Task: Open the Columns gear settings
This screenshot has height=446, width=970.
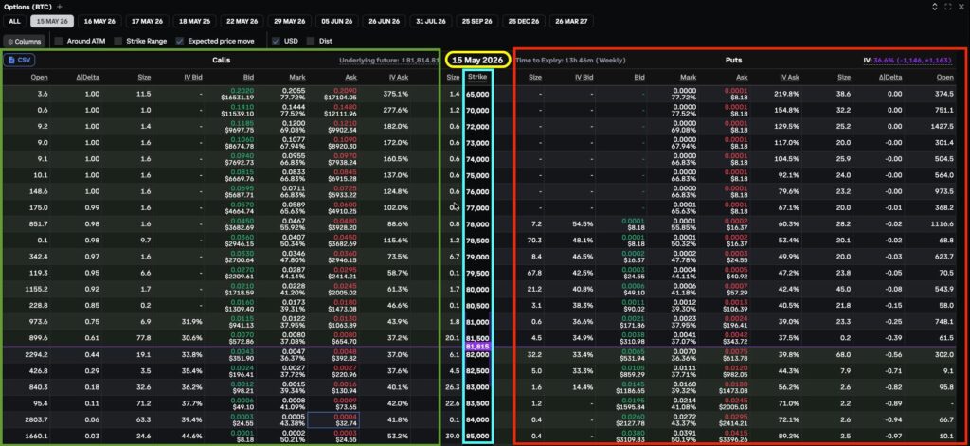Action: [24, 42]
